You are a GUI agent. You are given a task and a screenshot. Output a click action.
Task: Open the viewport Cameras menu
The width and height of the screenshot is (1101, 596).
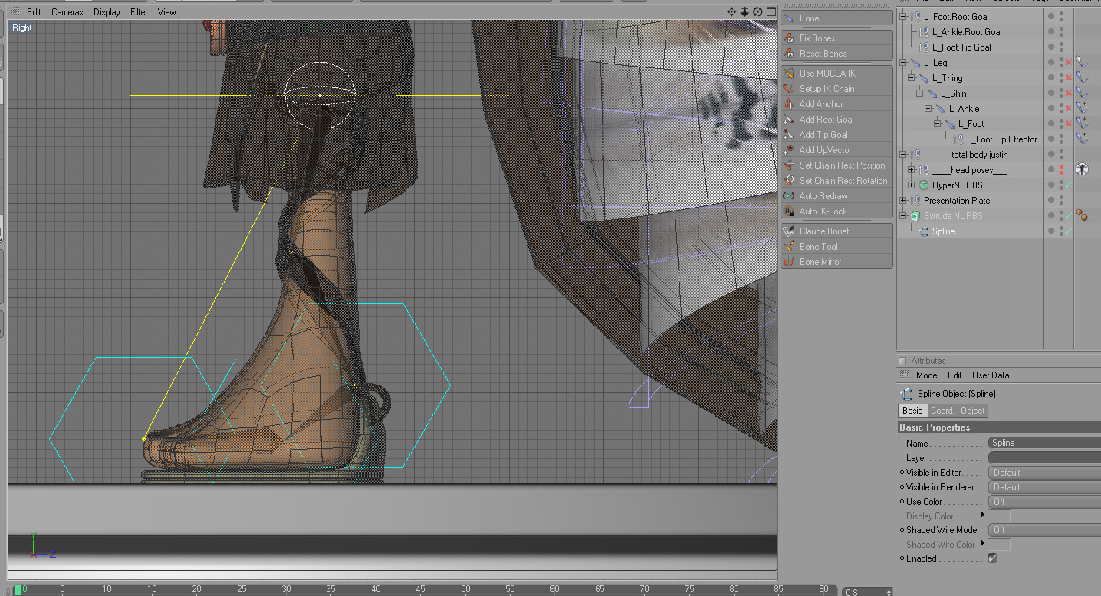[x=67, y=12]
